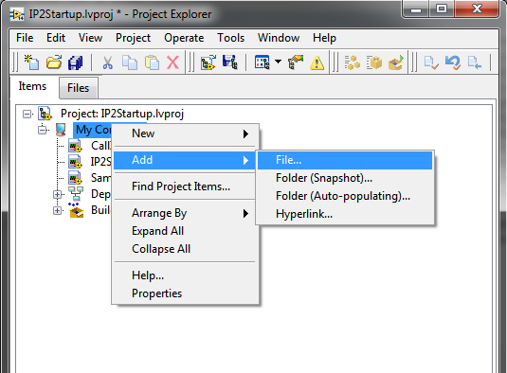Screen dimensions: 507x373
Task: Click the VI icon beside Sam item
Action: 75,178
